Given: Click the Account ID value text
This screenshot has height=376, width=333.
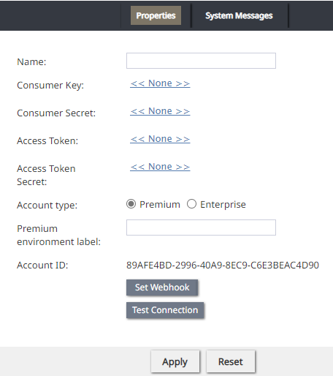Looking at the screenshot, I should (x=223, y=265).
